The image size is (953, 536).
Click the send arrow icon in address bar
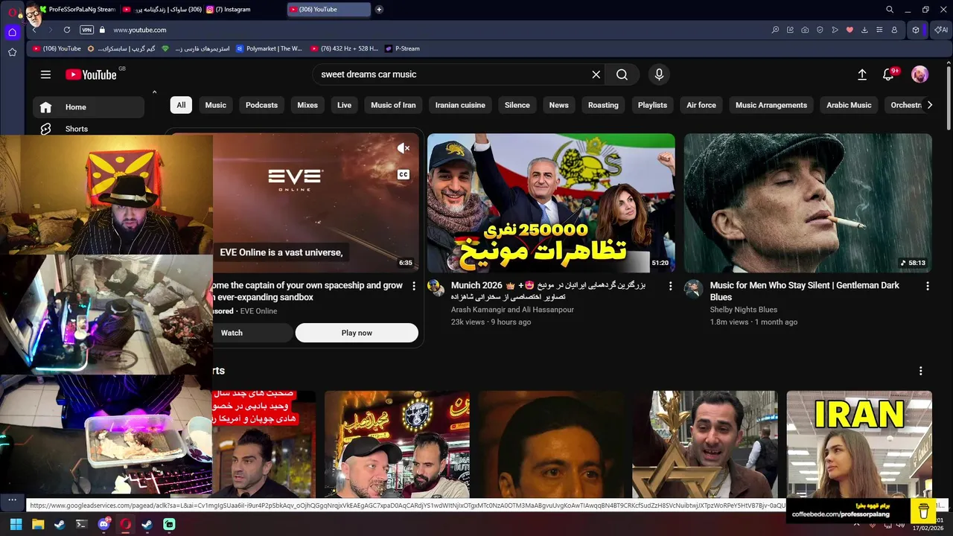pyautogui.click(x=835, y=30)
